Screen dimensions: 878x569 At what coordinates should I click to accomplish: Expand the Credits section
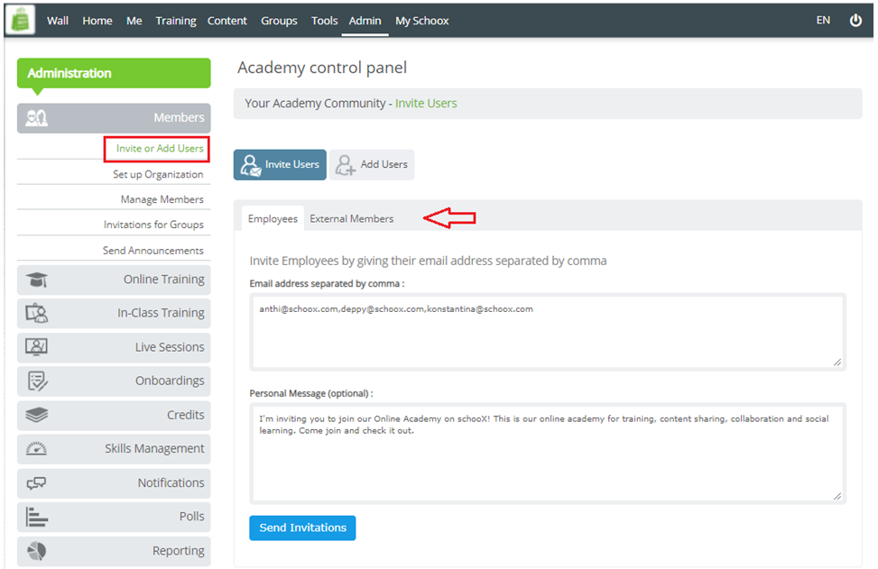click(x=114, y=415)
